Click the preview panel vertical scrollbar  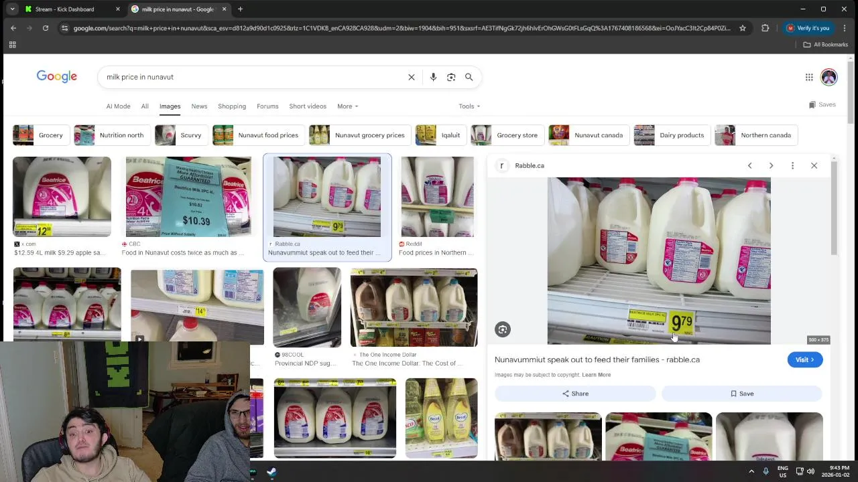(834, 208)
